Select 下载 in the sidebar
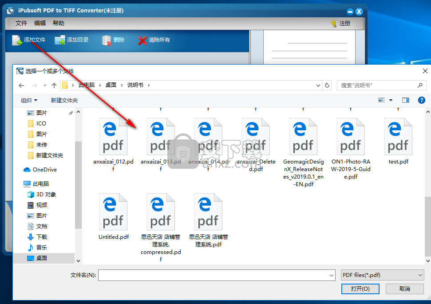Screen dimensions: 431x304 [x=37, y=237]
